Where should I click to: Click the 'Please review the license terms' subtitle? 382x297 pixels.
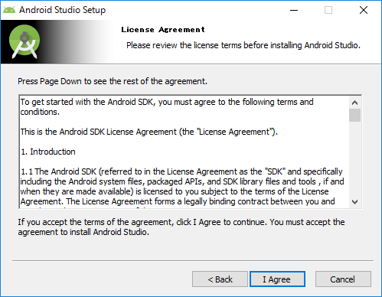click(243, 45)
